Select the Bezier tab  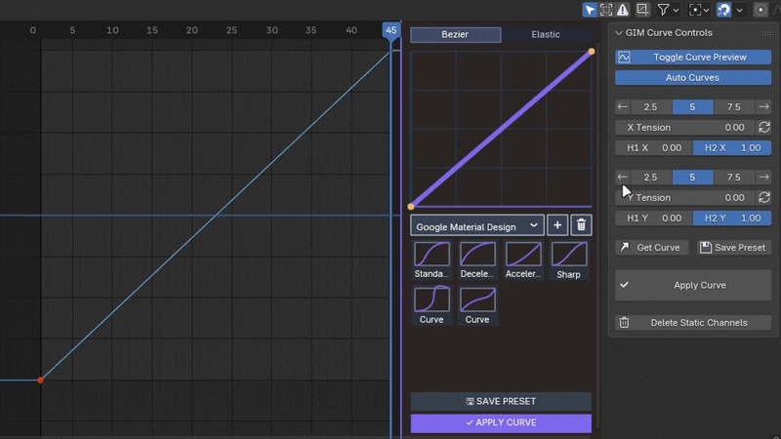click(x=455, y=34)
